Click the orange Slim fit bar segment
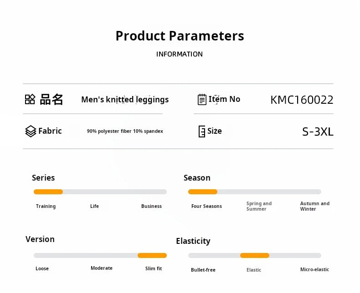The image size is (360, 293). pos(152,256)
